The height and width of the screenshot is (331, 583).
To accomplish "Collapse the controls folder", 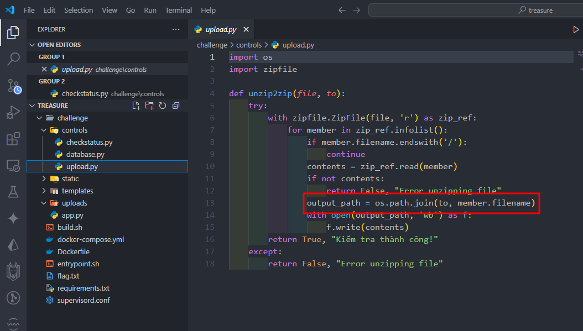I will click(x=44, y=130).
